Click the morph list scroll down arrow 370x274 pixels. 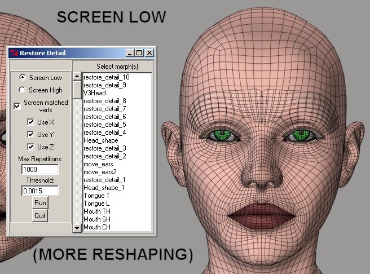point(77,228)
